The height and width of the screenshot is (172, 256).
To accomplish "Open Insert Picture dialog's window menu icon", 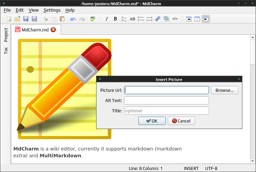I will coord(100,79).
